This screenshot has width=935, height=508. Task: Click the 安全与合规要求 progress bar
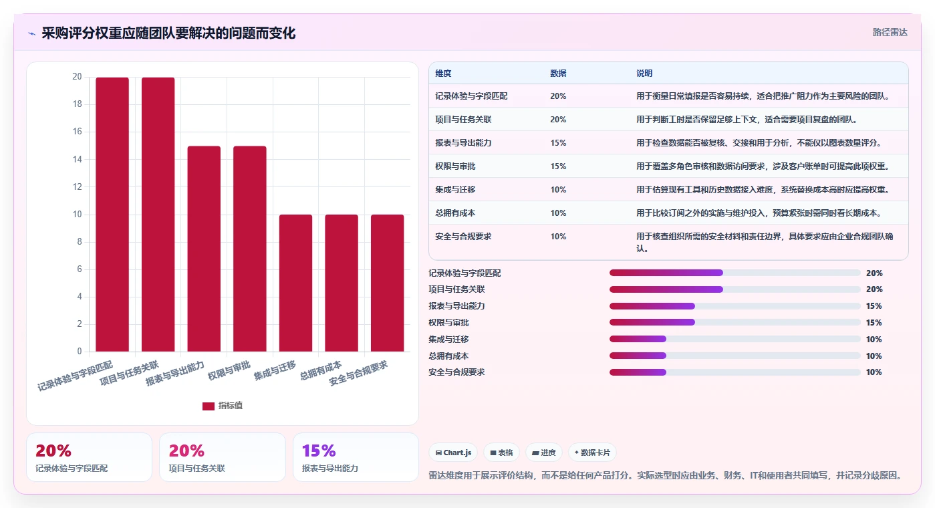[x=735, y=372]
